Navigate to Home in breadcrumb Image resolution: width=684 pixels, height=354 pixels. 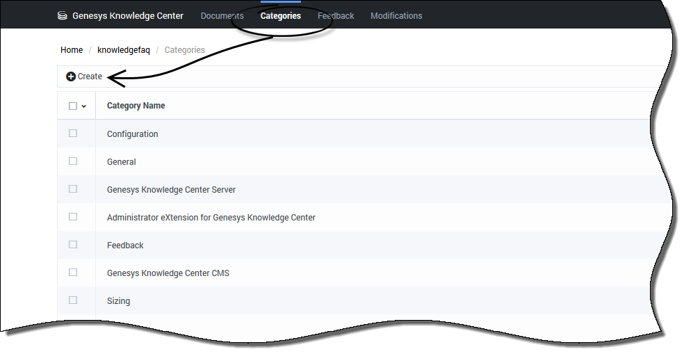[x=72, y=50]
